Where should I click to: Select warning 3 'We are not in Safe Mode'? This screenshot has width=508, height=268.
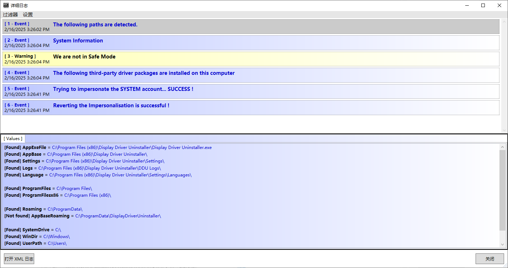tap(251, 59)
